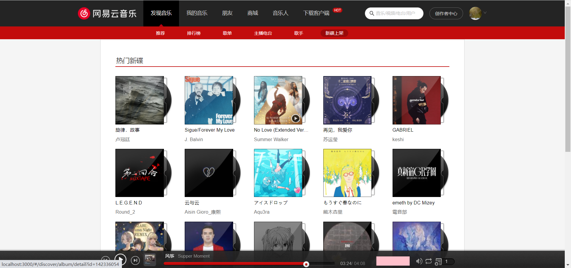Open the L.E.G.E.N.D album cover

[x=139, y=173]
